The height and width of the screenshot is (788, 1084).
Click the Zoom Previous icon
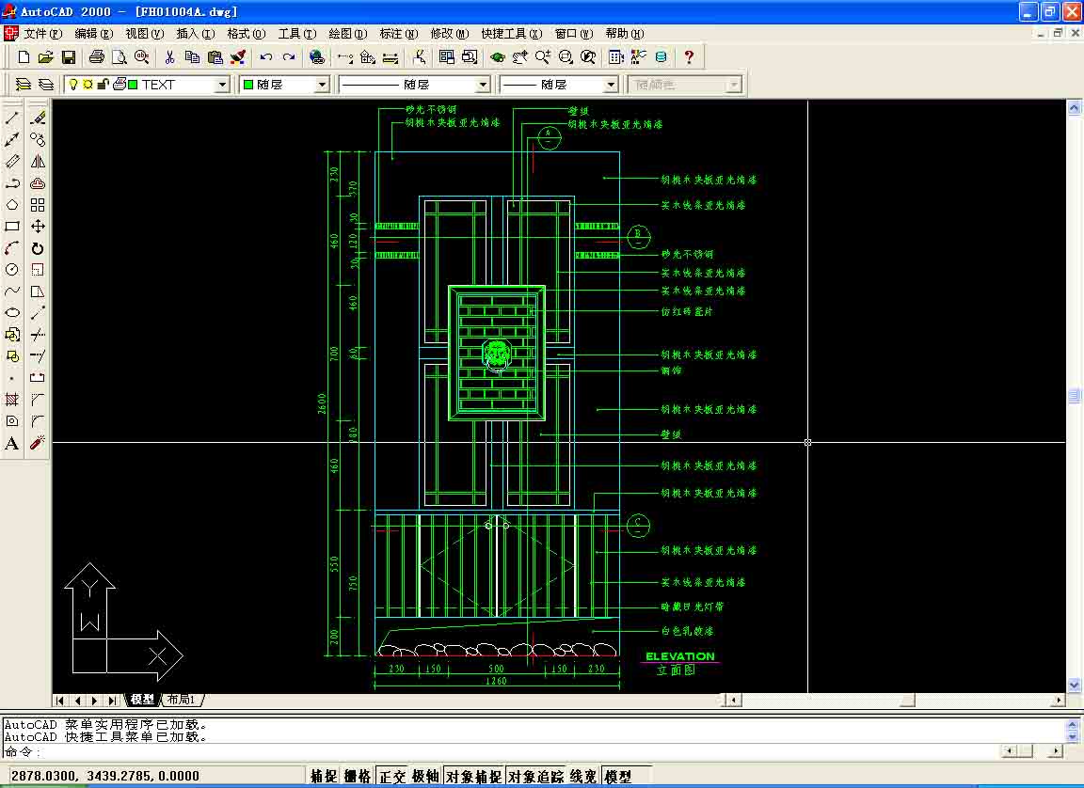point(588,57)
